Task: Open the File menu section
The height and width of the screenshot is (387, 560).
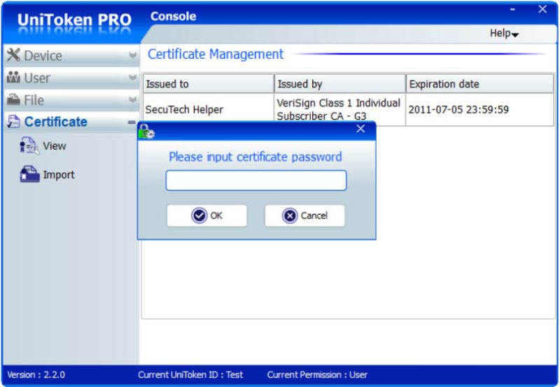Action: tap(72, 99)
